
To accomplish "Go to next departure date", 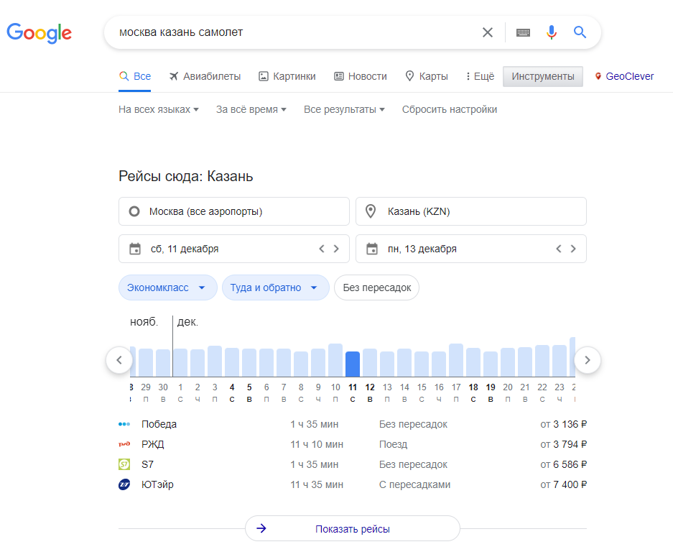I will [336, 249].
